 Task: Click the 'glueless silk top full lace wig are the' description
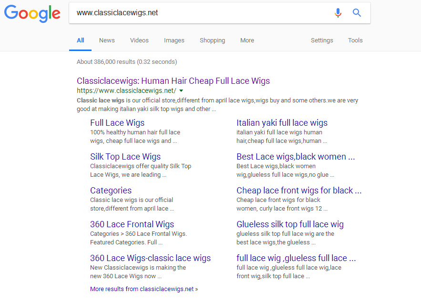pos(286,238)
